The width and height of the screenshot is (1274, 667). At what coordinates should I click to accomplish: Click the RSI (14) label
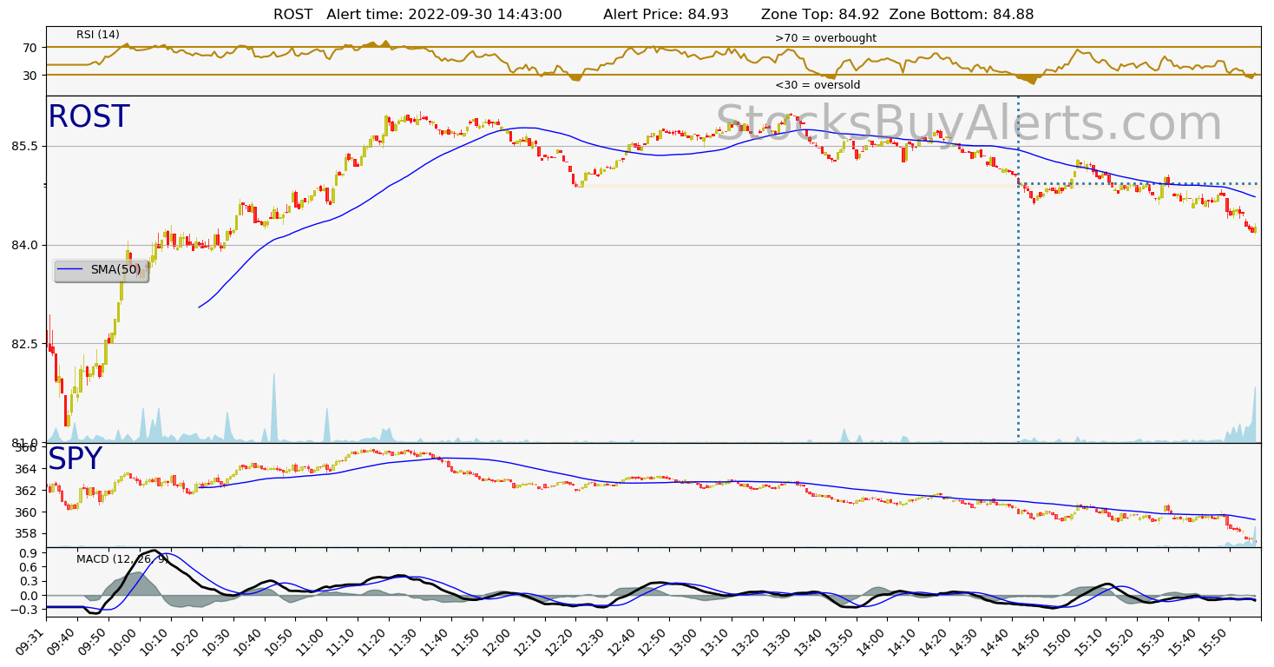(x=98, y=35)
